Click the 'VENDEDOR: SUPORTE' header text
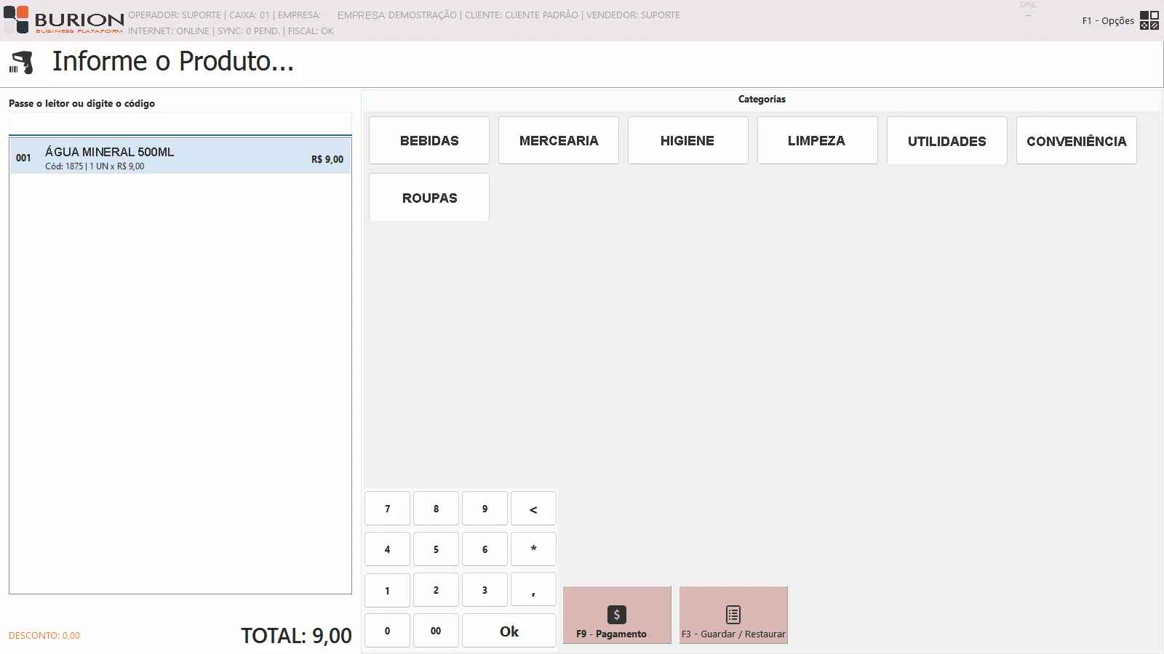Screen dimensions: 1164x654 click(x=633, y=15)
